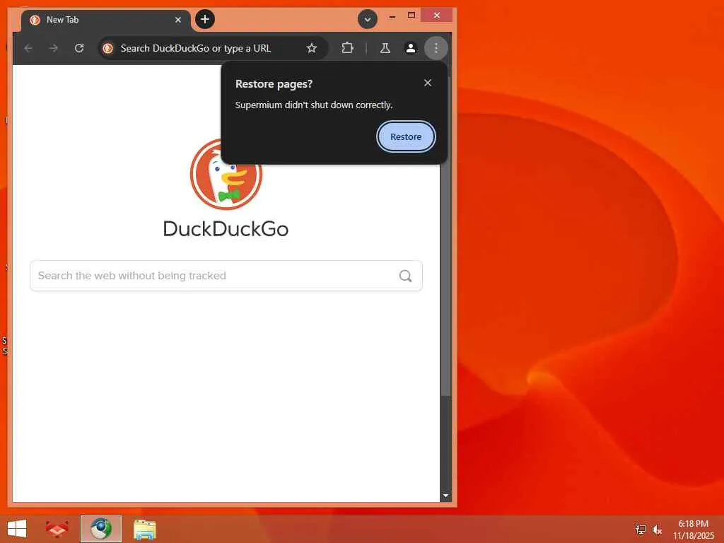Image resolution: width=724 pixels, height=543 pixels.
Task: Click the DuckDuckGo search box
Action: 226,276
